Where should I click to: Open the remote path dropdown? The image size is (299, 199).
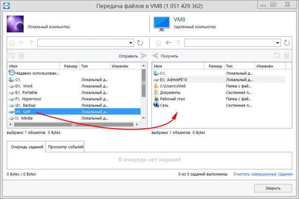pyautogui.click(x=278, y=43)
